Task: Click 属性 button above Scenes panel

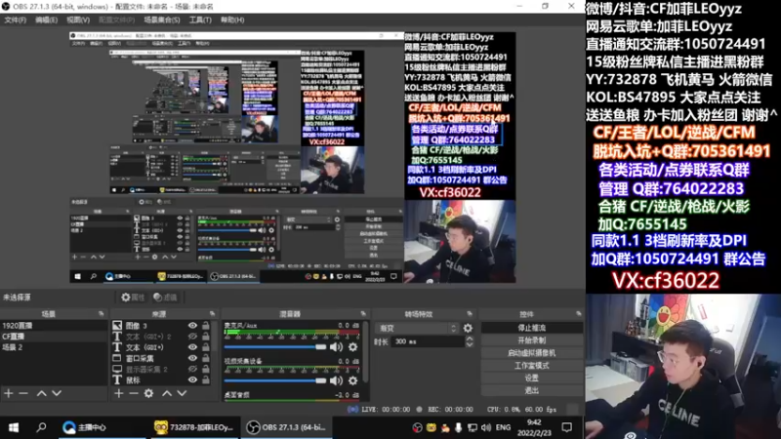Action: pos(133,298)
